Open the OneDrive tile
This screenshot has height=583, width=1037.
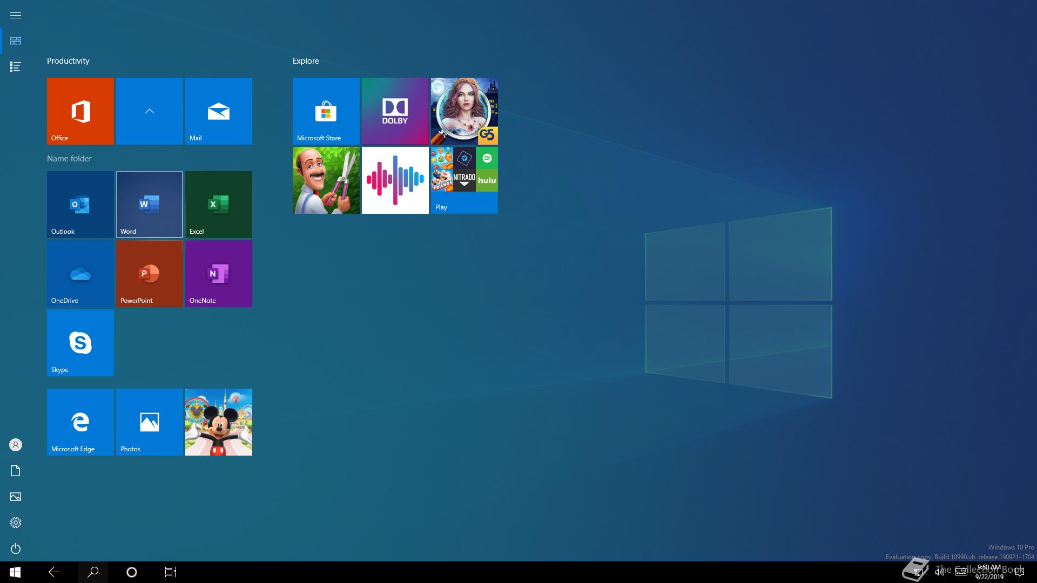(80, 274)
